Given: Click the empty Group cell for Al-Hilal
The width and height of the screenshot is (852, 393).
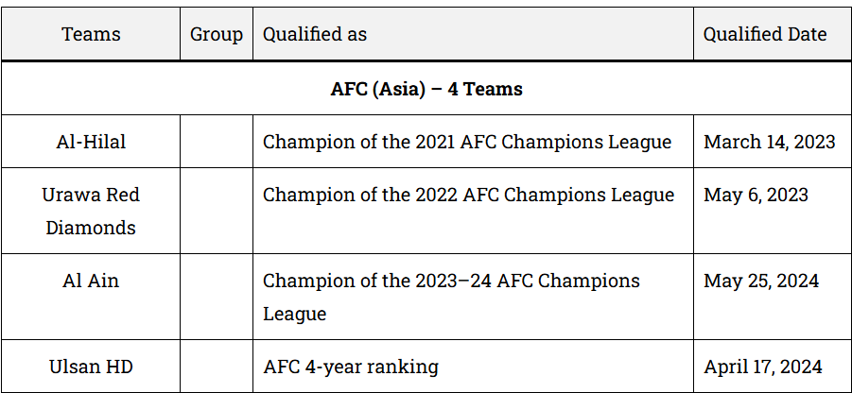Looking at the screenshot, I should [x=217, y=142].
